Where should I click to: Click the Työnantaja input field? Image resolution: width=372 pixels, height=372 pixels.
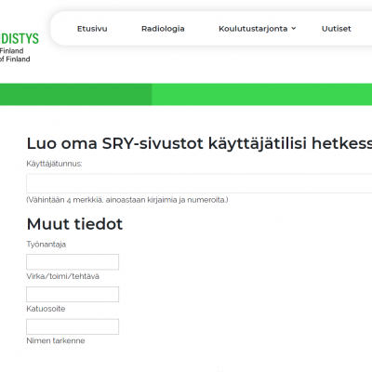click(73, 262)
